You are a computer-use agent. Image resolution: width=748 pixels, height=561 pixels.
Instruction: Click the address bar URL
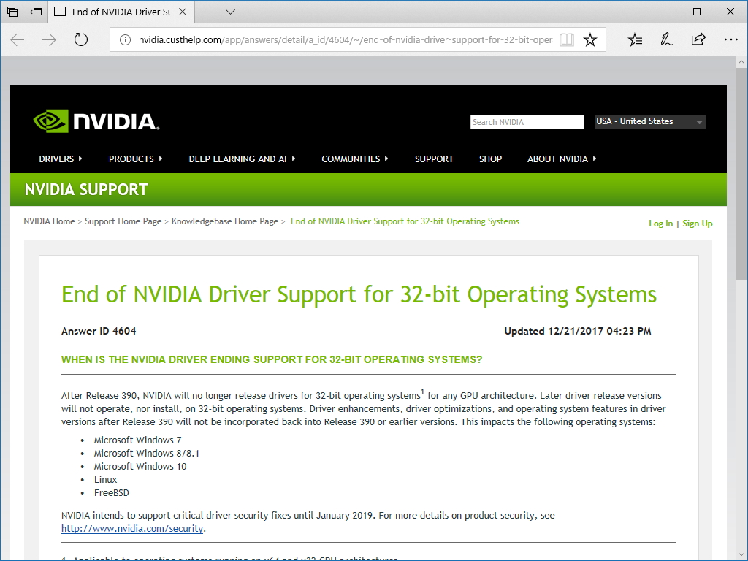[x=346, y=39]
